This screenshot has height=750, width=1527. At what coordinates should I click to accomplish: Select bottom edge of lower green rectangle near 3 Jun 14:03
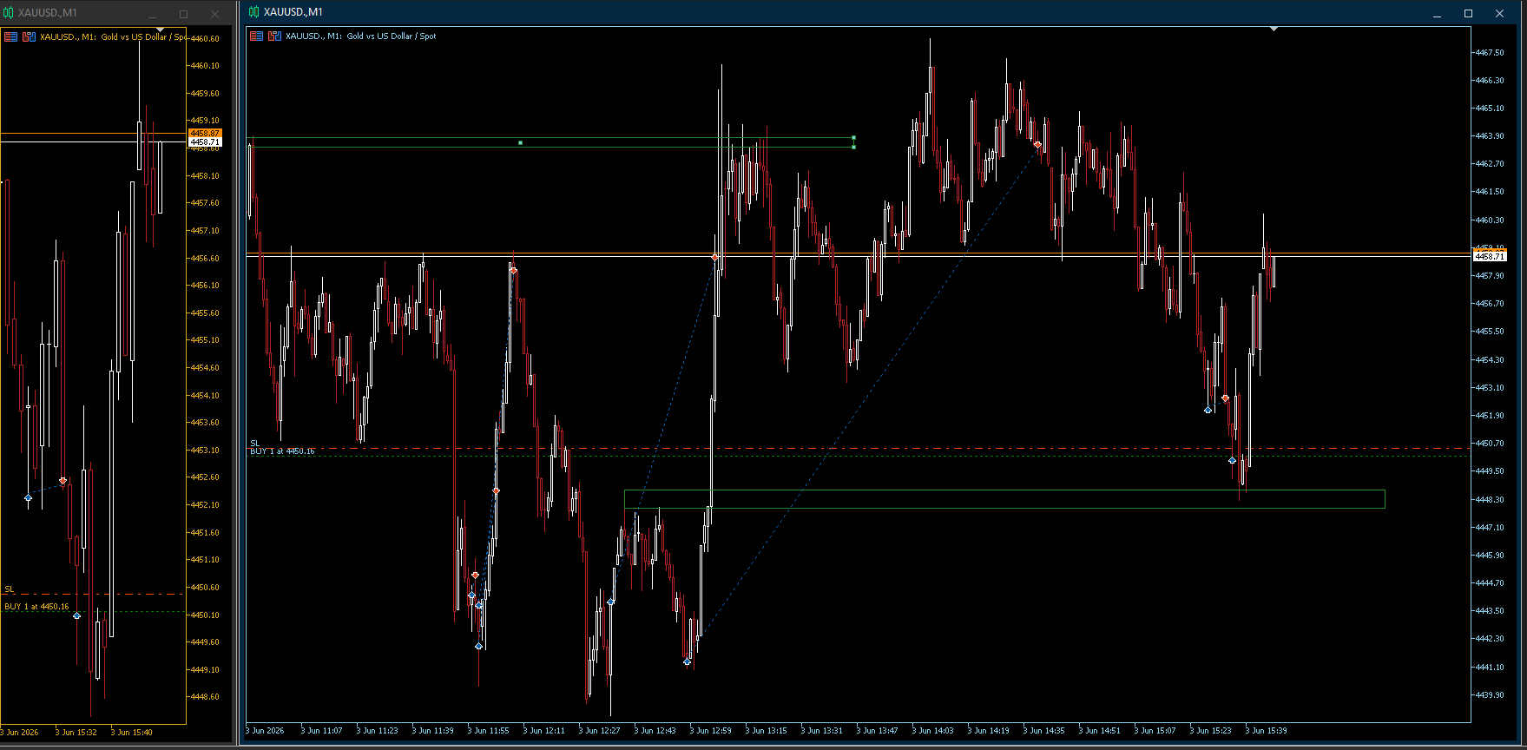(932, 508)
